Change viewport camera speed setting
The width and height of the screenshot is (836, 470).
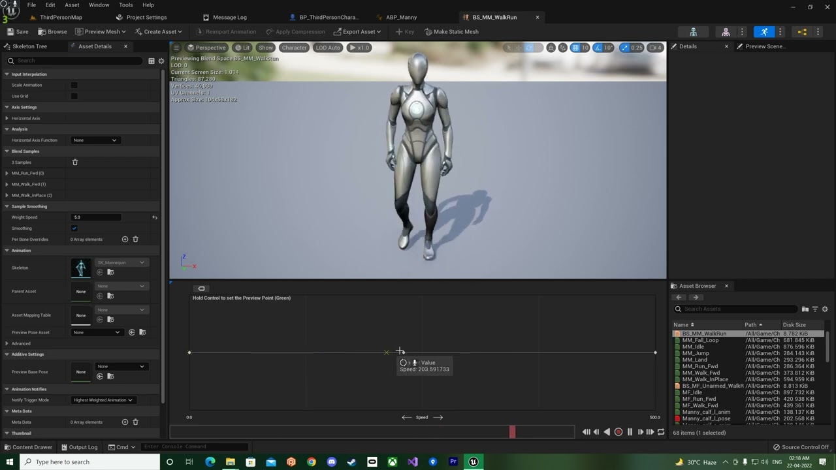click(x=656, y=48)
